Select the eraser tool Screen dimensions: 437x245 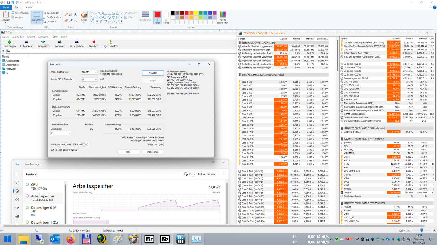click(66, 20)
